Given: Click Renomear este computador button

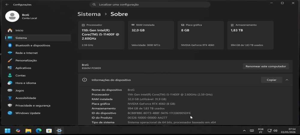Looking at the screenshot, I should pos(266,66).
